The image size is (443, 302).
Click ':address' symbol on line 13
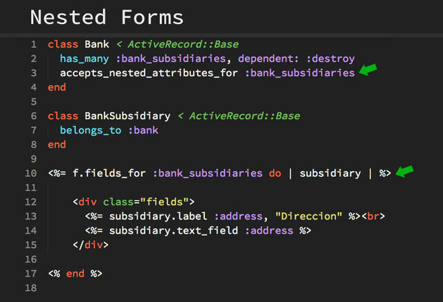pyautogui.click(x=238, y=216)
